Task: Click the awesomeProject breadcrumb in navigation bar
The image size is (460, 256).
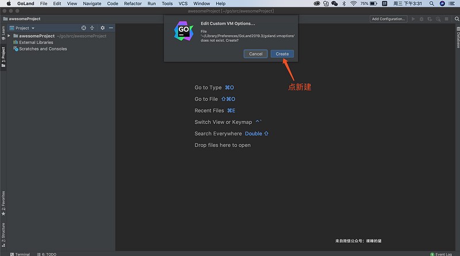Action: [x=22, y=19]
